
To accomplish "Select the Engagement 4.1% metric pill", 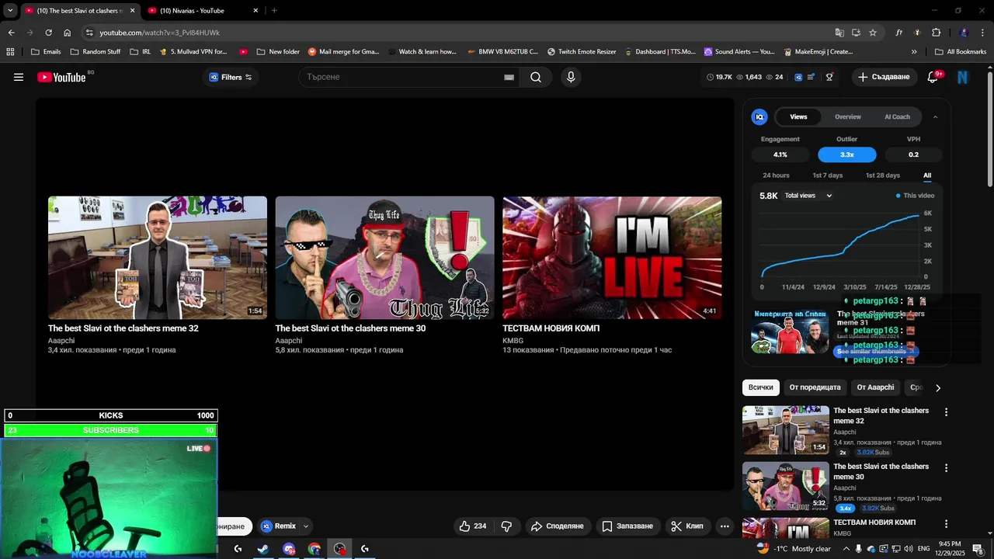I will [x=780, y=155].
